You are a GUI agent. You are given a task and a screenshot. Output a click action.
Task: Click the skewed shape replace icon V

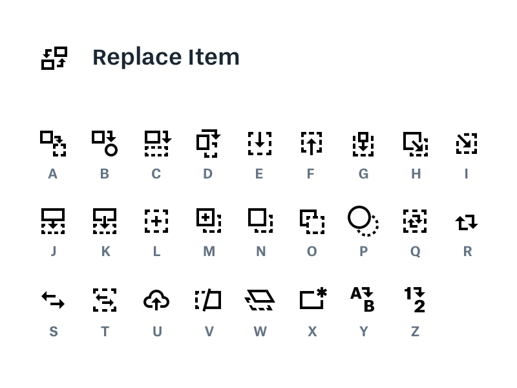pos(208,300)
